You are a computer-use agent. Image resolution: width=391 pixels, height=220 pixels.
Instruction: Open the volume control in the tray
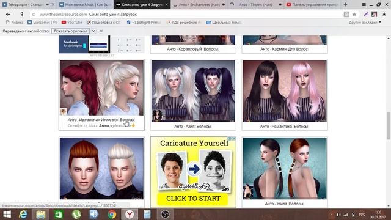tap(338, 215)
